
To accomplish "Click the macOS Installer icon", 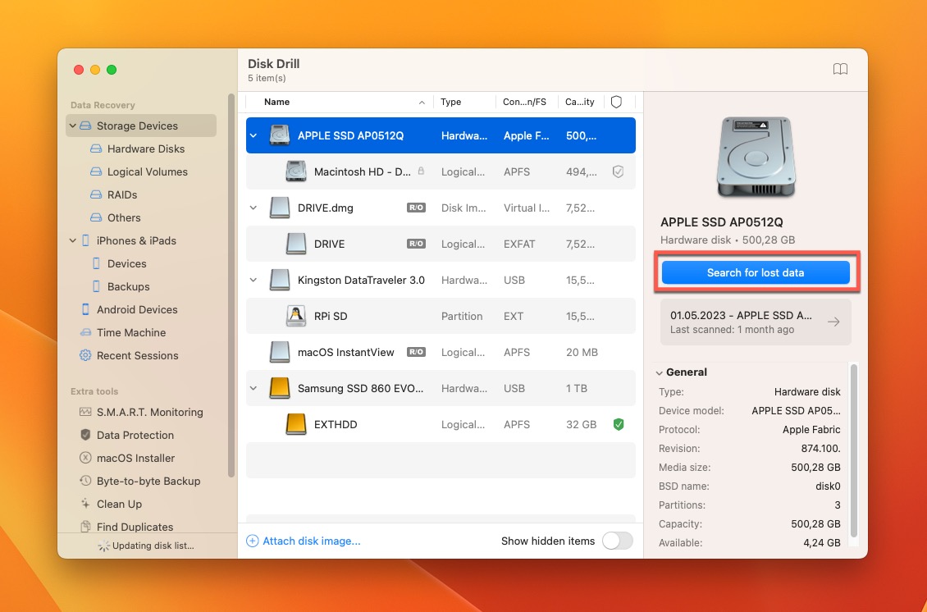I will tap(85, 458).
